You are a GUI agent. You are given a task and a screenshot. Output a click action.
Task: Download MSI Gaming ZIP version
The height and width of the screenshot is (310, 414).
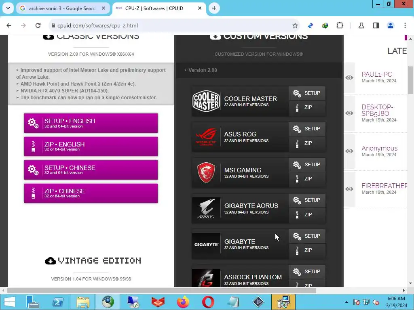click(x=307, y=179)
